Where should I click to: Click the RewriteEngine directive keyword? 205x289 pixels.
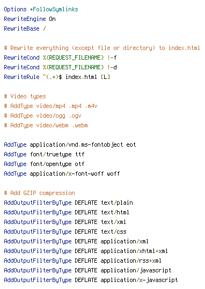click(x=25, y=19)
